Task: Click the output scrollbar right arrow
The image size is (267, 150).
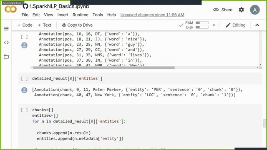Action: coord(257,67)
